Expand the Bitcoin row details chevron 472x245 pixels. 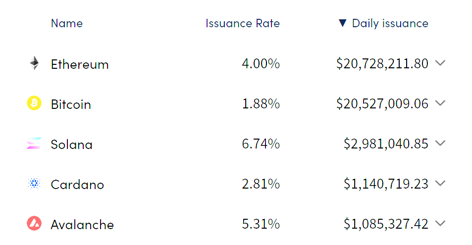click(x=440, y=103)
